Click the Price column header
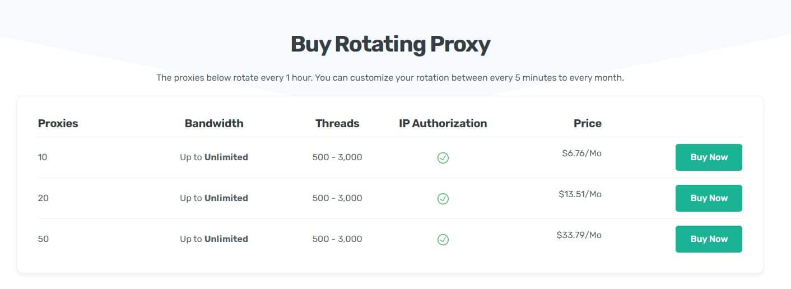Viewport: 791px width, 289px height. pyautogui.click(x=587, y=123)
